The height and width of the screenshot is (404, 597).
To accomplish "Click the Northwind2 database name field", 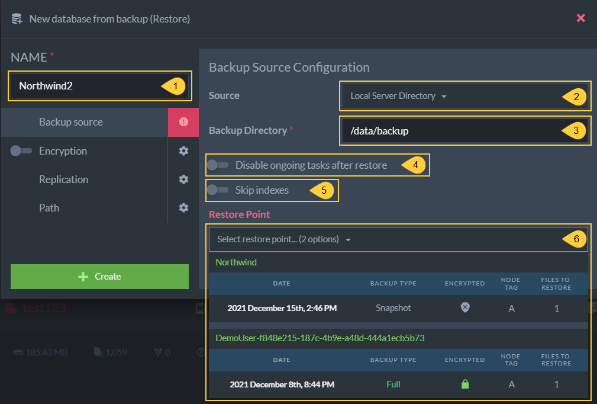I will coord(100,86).
